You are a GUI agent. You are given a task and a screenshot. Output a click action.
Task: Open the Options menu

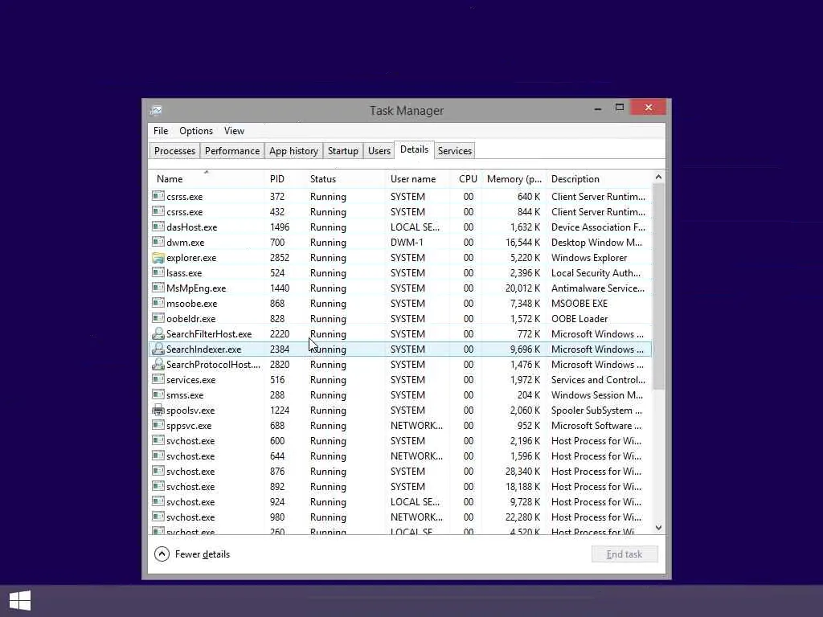coord(196,131)
